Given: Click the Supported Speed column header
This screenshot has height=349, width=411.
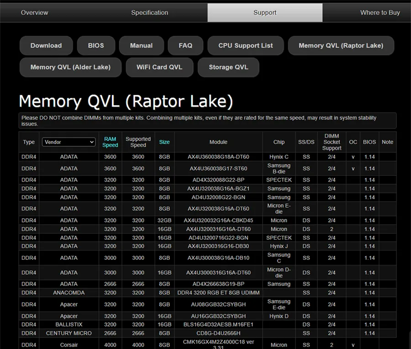Looking at the screenshot, I should pyautogui.click(x=138, y=142).
